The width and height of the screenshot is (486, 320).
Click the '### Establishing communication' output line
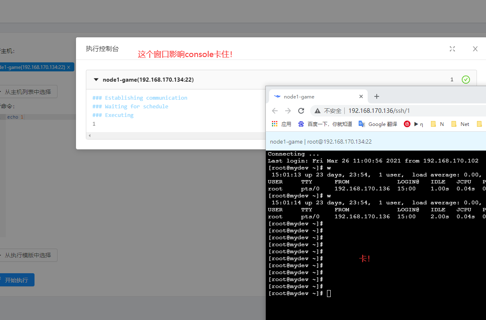pos(140,98)
